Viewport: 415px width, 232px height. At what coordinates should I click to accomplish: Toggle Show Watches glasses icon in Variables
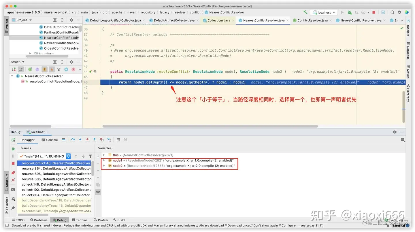tap(98, 192)
